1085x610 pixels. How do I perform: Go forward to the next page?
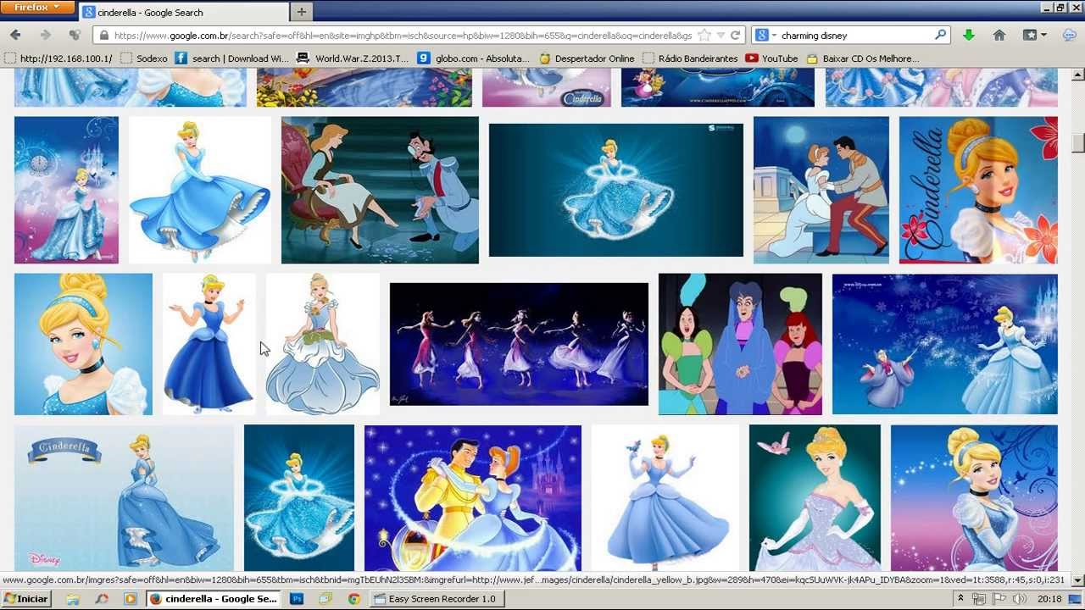[x=46, y=36]
